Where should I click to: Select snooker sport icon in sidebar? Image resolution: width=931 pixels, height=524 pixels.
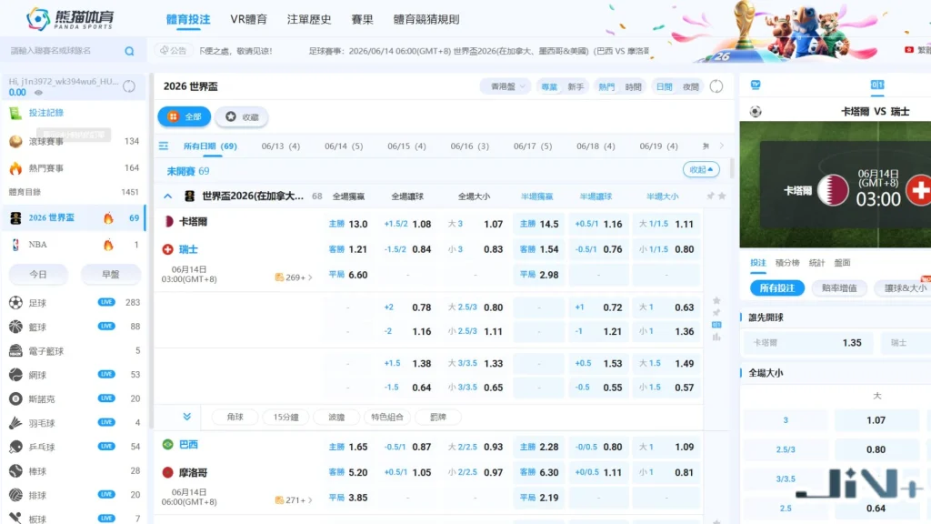point(16,398)
